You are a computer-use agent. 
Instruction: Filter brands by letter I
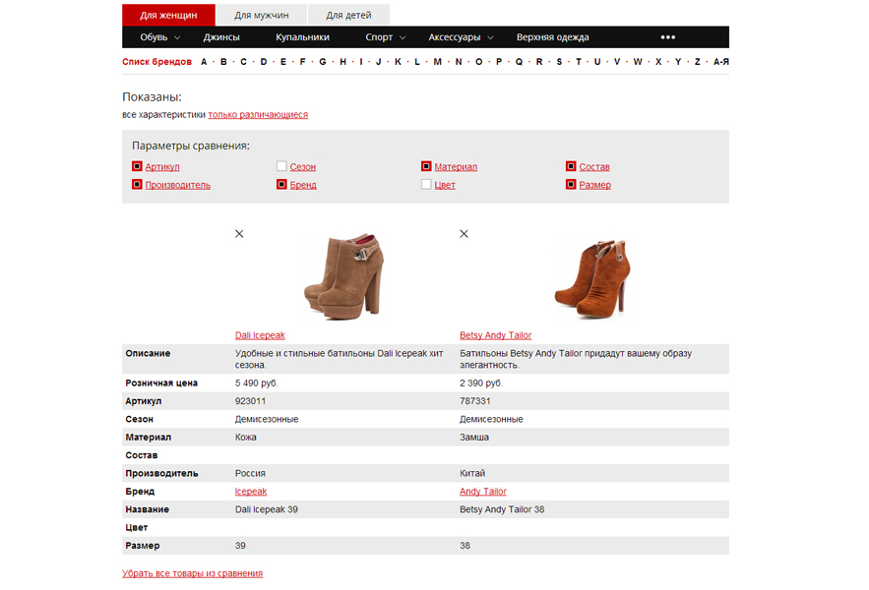361,62
